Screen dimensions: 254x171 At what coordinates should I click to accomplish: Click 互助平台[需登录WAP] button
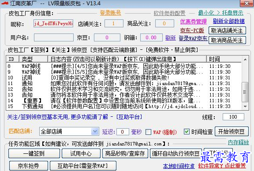click(x=83, y=166)
